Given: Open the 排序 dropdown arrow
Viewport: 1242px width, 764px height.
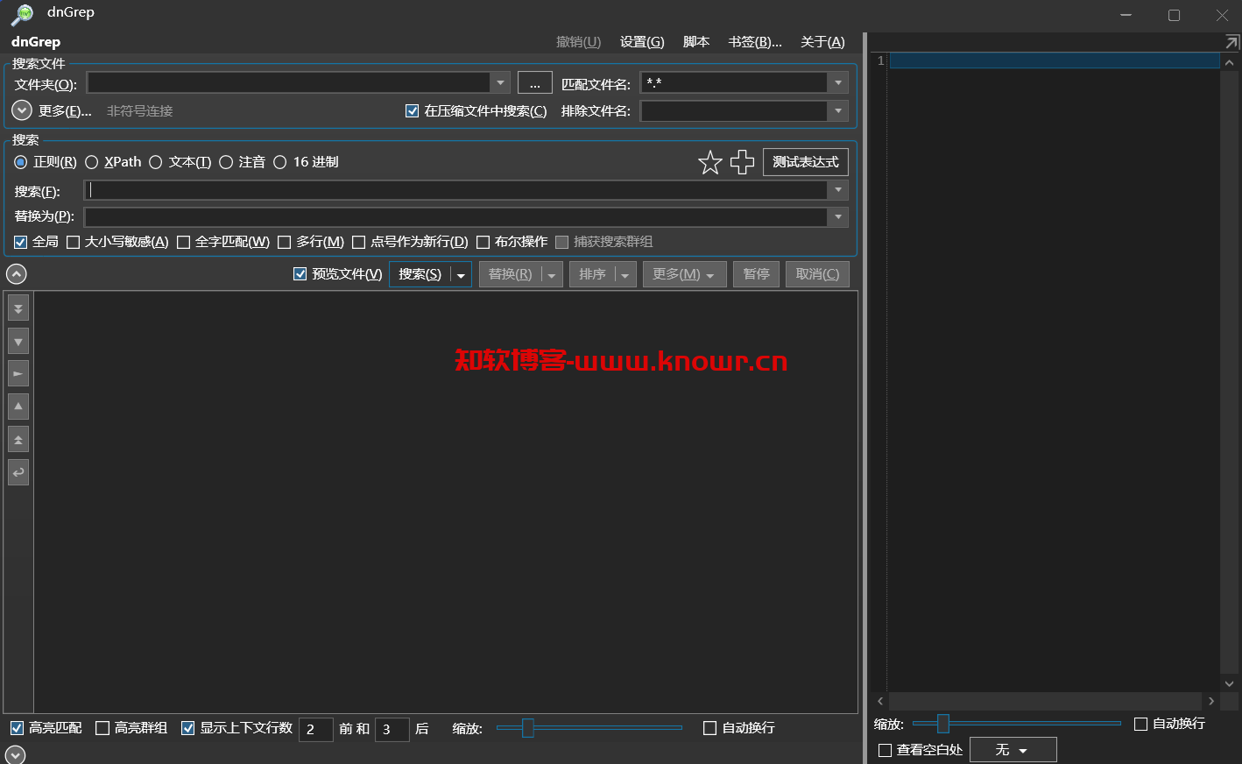Looking at the screenshot, I should tap(625, 275).
